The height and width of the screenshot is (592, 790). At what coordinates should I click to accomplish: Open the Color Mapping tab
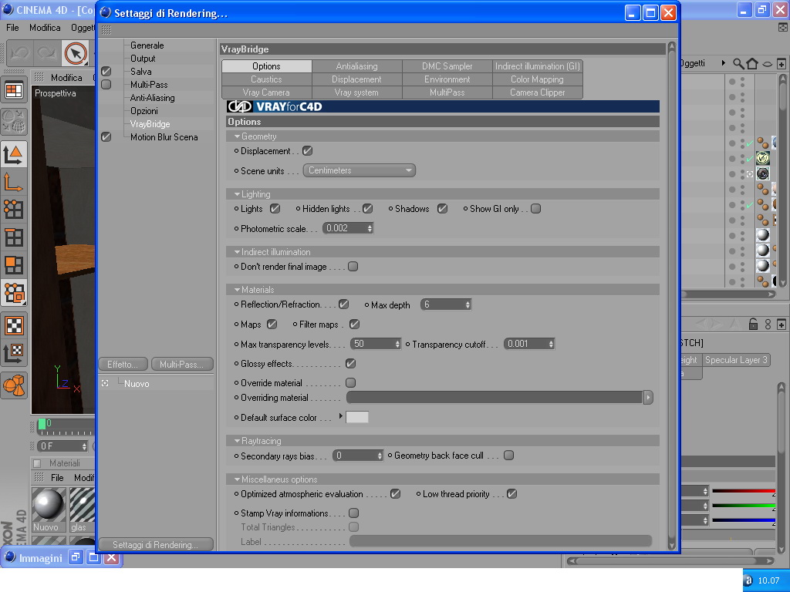[537, 79]
